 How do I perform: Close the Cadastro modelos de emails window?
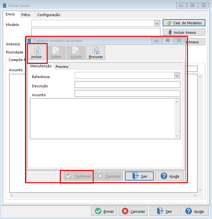coord(179,40)
